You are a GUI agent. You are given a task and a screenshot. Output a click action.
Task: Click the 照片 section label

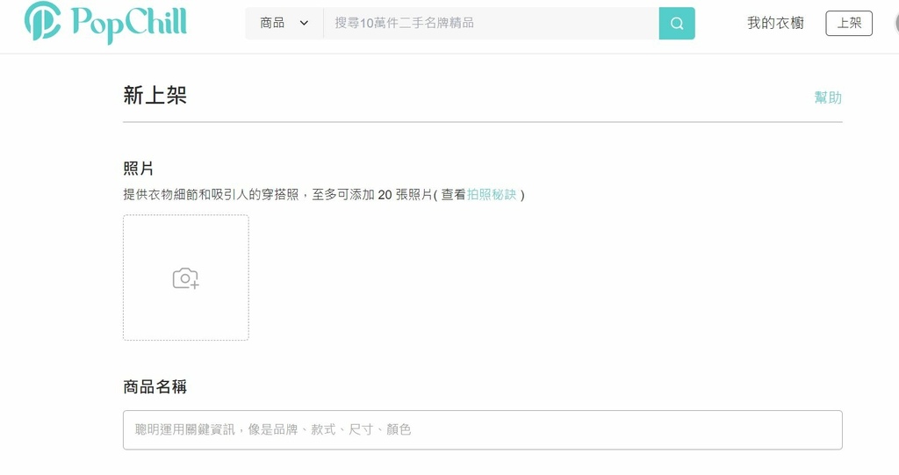(139, 169)
